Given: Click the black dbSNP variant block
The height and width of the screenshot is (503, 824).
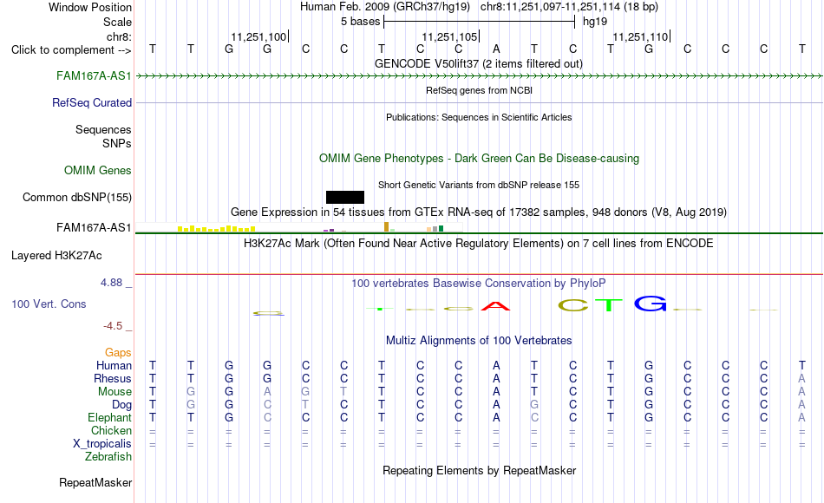Looking at the screenshot, I should (x=344, y=197).
